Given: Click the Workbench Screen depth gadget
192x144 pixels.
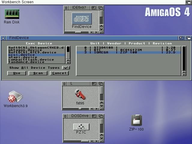Looking at the screenshot, I should click(188, 2).
